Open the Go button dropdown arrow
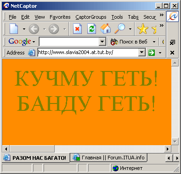The height and width of the screenshot is (174, 181). pyautogui.click(x=160, y=53)
